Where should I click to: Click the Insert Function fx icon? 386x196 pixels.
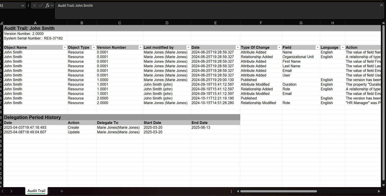(x=47, y=5)
